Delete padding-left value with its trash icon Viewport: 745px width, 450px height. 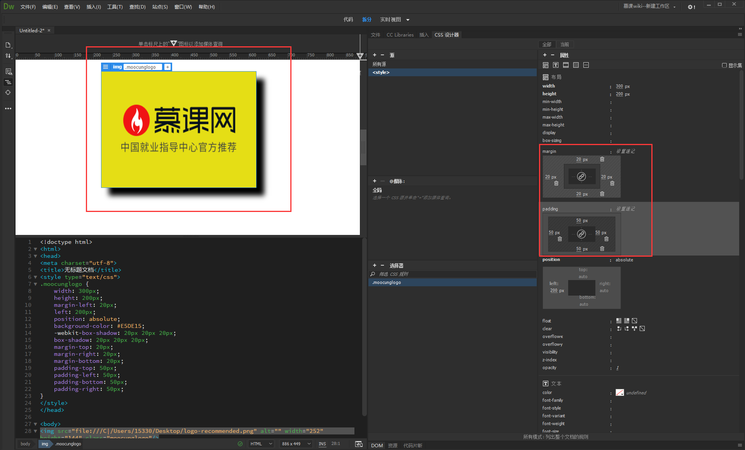(x=560, y=239)
